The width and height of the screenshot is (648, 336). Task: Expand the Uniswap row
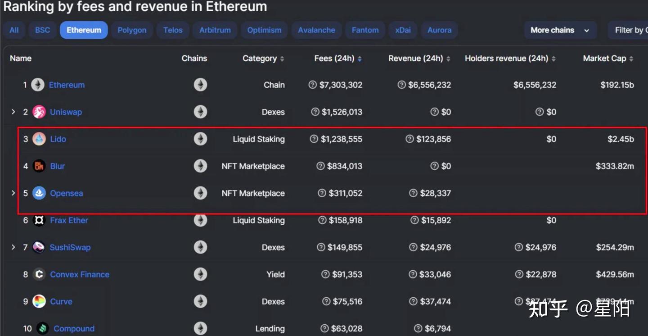[13, 112]
